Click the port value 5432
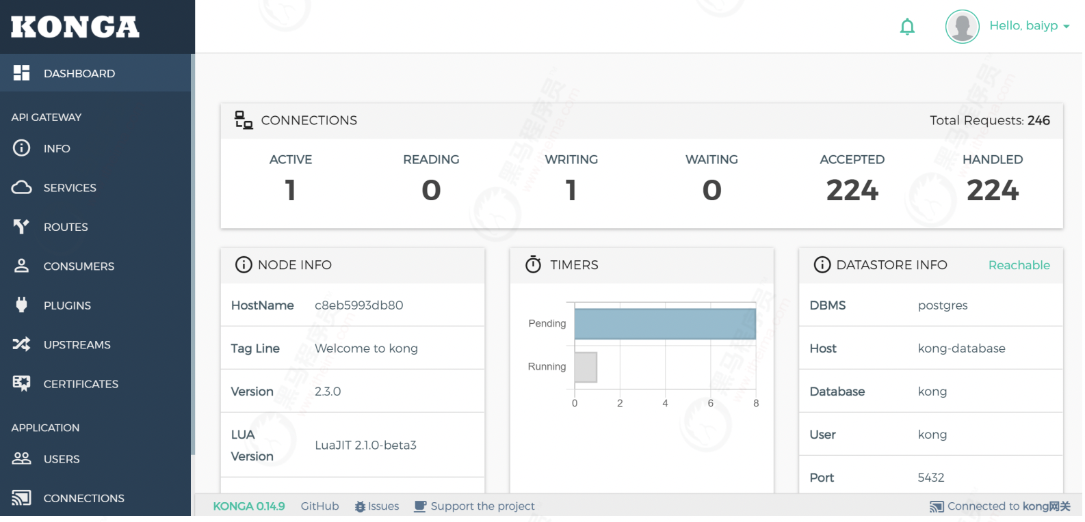 (x=931, y=478)
